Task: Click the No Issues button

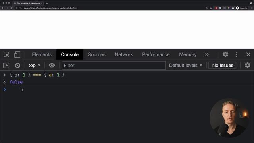Action: 223,65
